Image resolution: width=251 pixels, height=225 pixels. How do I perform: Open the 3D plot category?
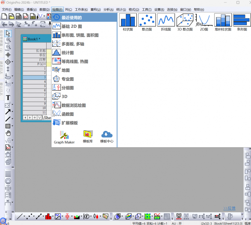pyautogui.click(x=85, y=96)
